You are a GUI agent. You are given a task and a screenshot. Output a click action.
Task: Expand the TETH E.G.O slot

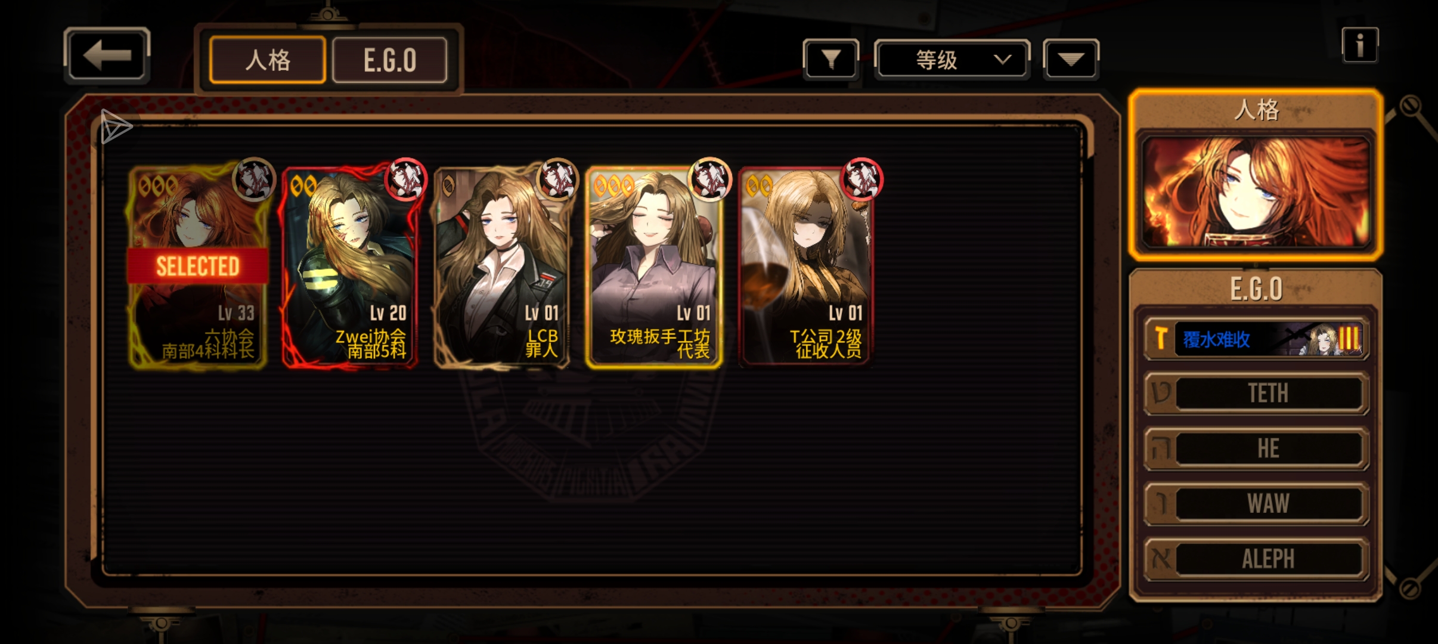[1256, 393]
